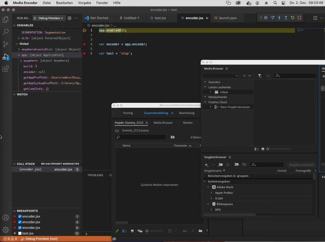The width and height of the screenshot is (325, 242).
Task: Create new preset with plus icon in Vorgabenbrowser
Action: coord(206,165)
